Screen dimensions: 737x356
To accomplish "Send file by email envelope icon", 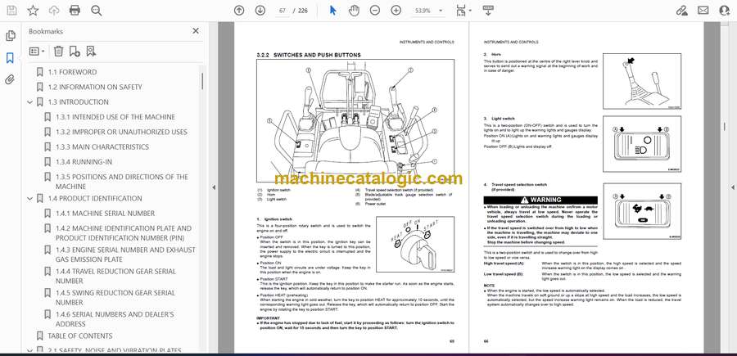I will [x=703, y=11].
